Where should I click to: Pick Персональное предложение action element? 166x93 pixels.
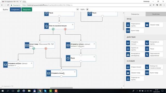(154, 55)
